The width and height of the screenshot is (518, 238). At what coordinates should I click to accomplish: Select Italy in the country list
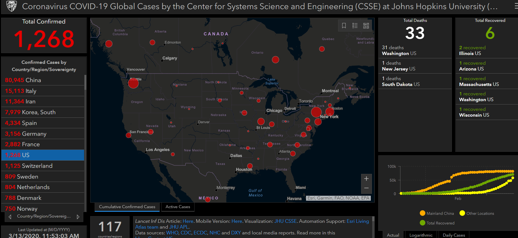(43, 91)
